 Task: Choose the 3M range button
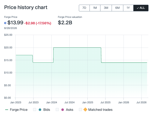tap(106, 8)
